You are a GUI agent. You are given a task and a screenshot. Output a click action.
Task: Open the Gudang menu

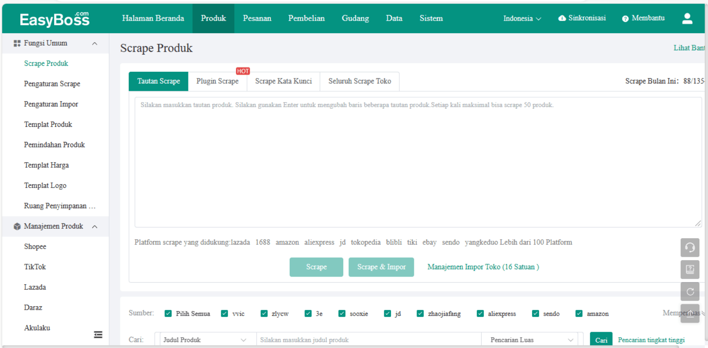point(355,18)
